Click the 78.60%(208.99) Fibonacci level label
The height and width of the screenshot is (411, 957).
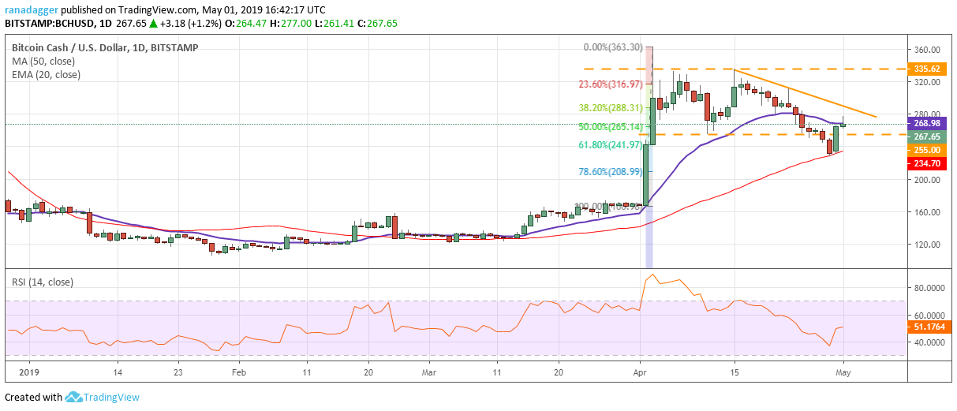pos(612,171)
